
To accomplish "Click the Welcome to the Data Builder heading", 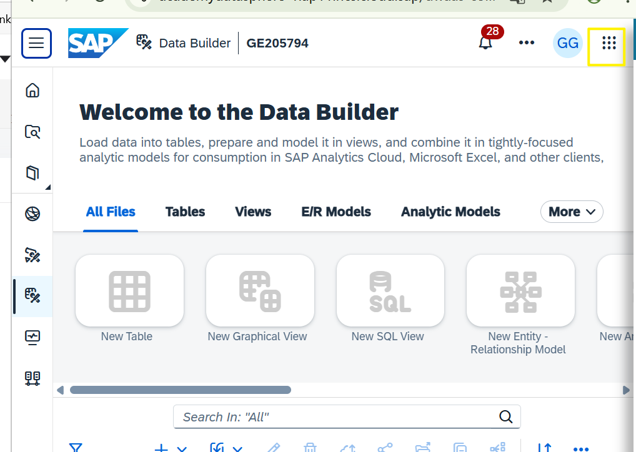I will tap(239, 112).
